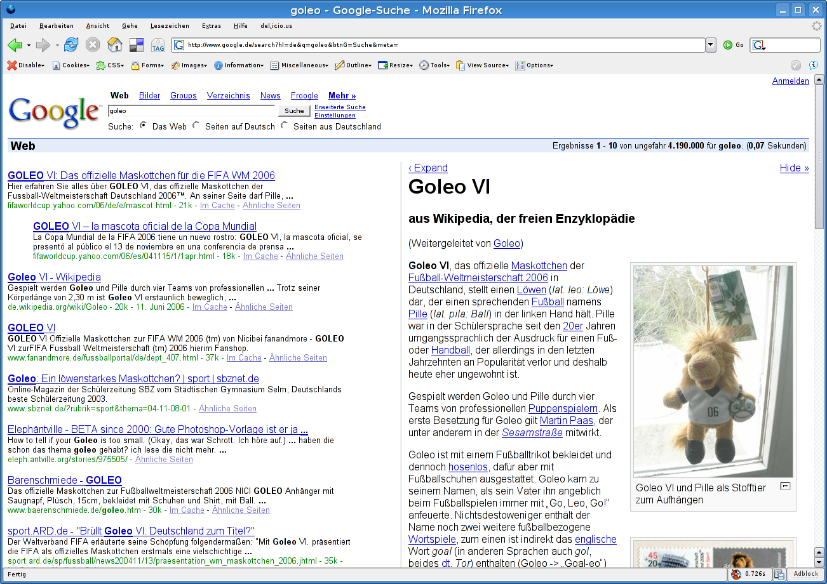Click the green Go button
The image size is (827, 584).
coord(733,45)
